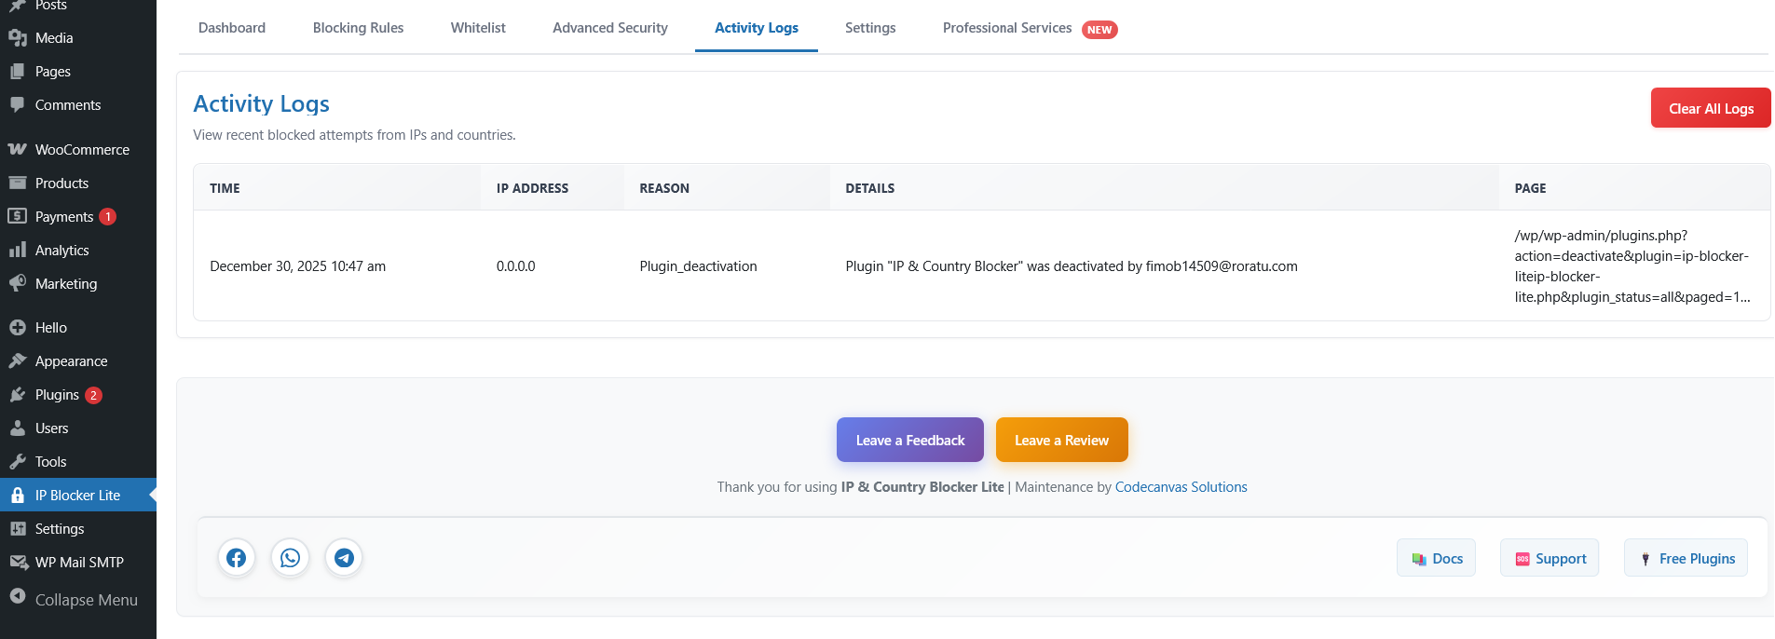Click the Telegram icon in footer
The width and height of the screenshot is (1775, 639).
(x=344, y=558)
